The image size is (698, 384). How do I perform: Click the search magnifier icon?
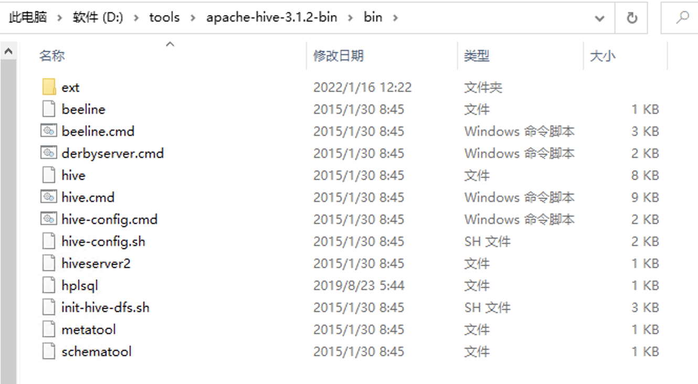(x=682, y=18)
